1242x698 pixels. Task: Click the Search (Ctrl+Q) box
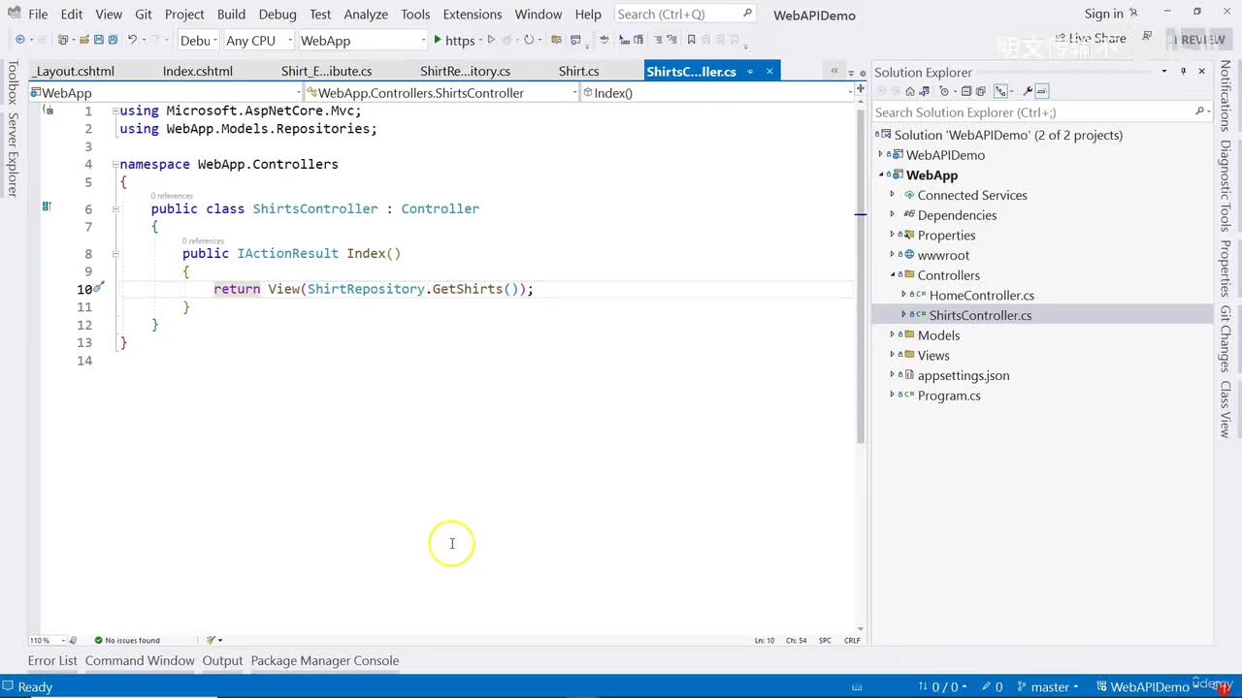685,14
